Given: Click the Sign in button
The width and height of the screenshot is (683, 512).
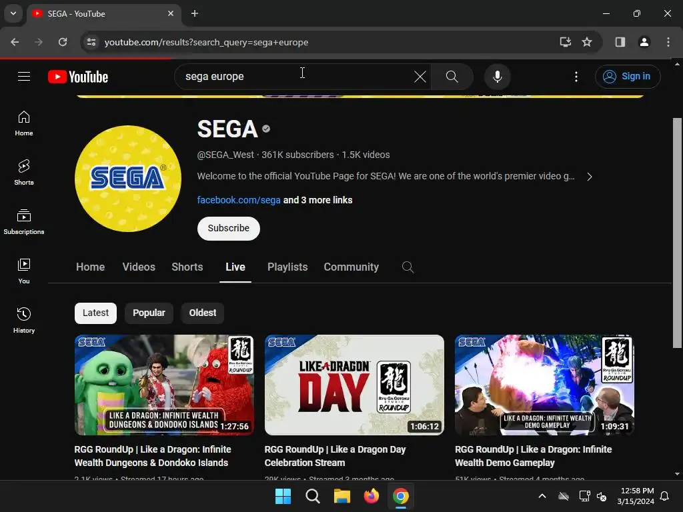Looking at the screenshot, I should [x=627, y=77].
